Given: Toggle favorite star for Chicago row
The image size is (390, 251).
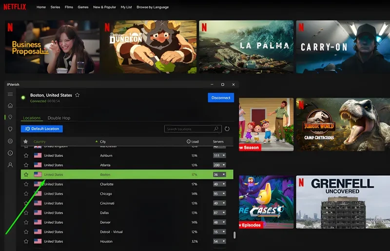Looking at the screenshot, I should (x=26, y=194).
